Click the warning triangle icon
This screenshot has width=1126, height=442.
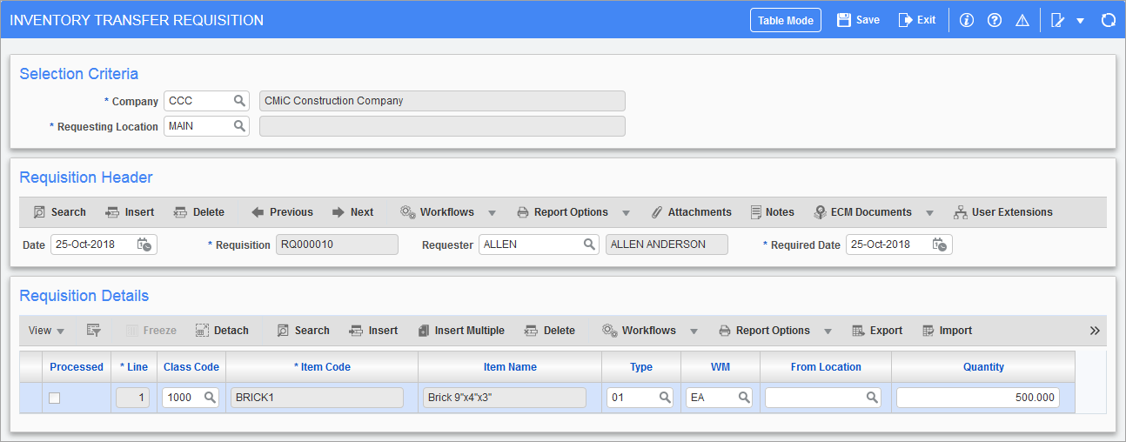[x=1022, y=20]
